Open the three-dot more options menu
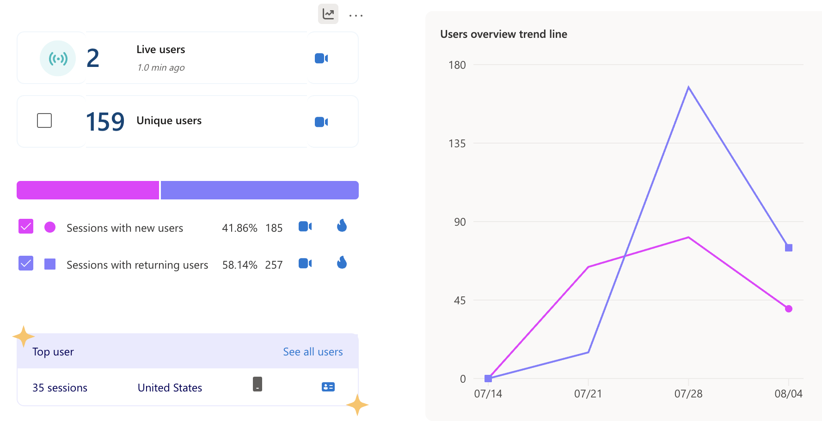 click(x=356, y=16)
